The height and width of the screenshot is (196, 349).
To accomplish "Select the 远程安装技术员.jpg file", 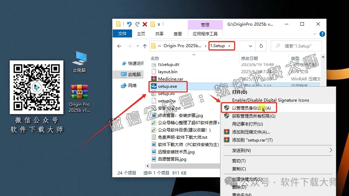I will 176,152.
